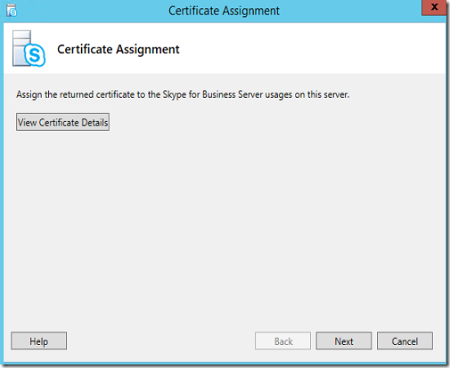Click the 'Assign the returned certificate' instruction text
This screenshot has width=450, height=368.
(x=183, y=94)
